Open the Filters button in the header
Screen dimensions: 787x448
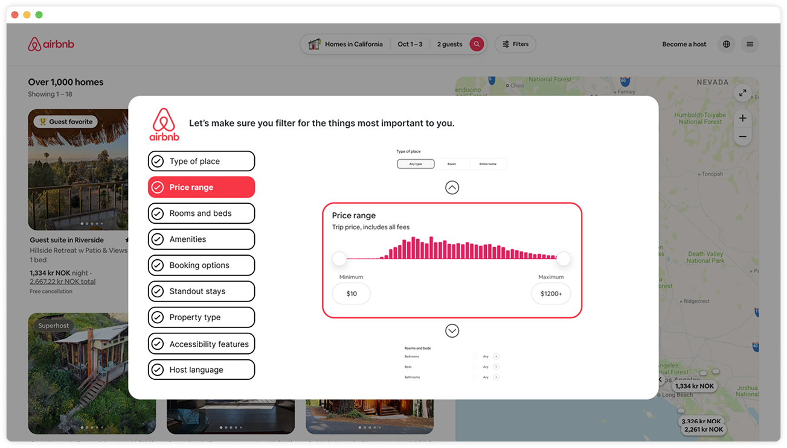click(515, 44)
